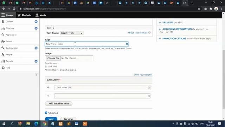225x127 pixels.
Task: Open the Text format dropdown
Action: (72, 33)
